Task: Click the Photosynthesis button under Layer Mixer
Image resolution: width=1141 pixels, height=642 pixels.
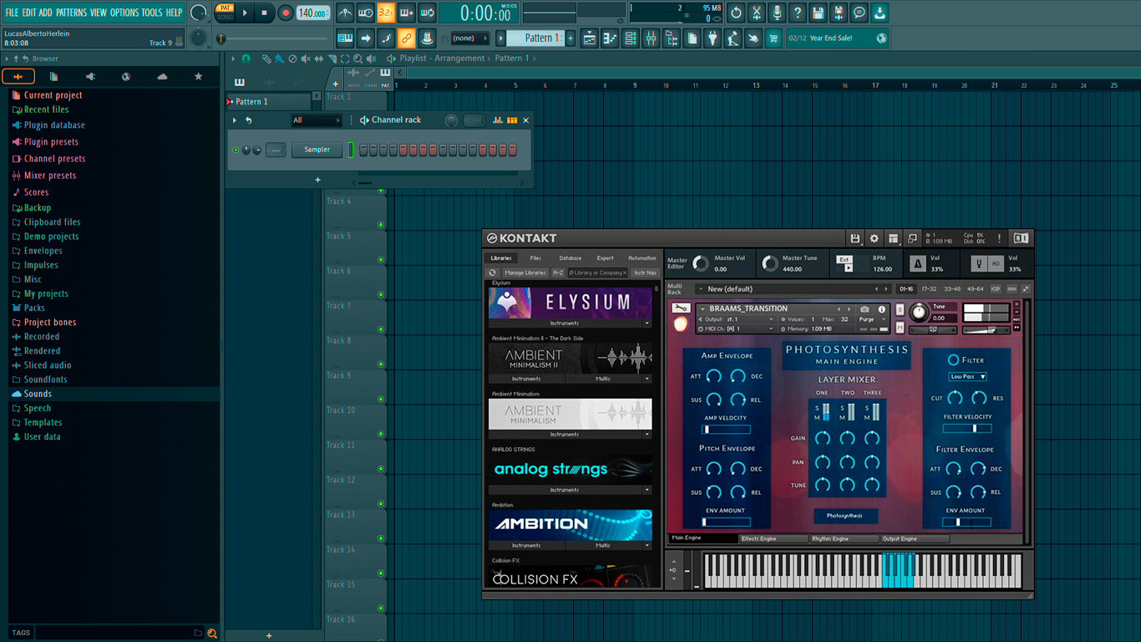Action: [x=845, y=516]
